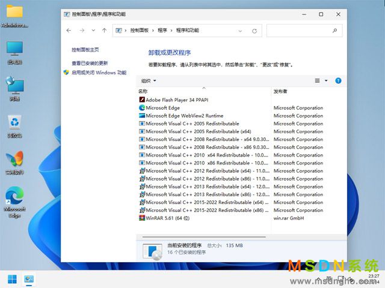Open 启用或关闭 Windows 功能 link
385x288 pixels.
(99, 73)
